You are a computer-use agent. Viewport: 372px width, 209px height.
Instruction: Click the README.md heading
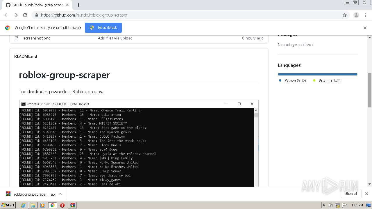pos(26,56)
